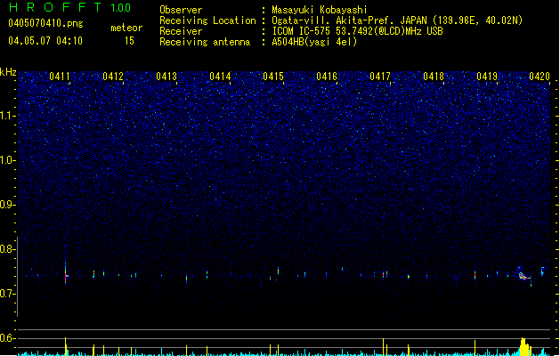
Task: Click the 0411 time marker
Action: [60, 77]
